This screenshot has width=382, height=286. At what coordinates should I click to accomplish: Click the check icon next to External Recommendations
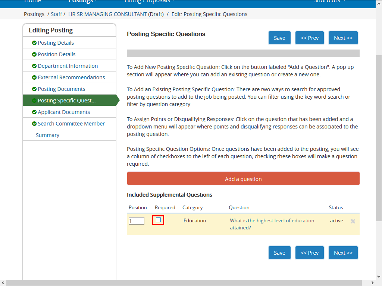point(34,77)
